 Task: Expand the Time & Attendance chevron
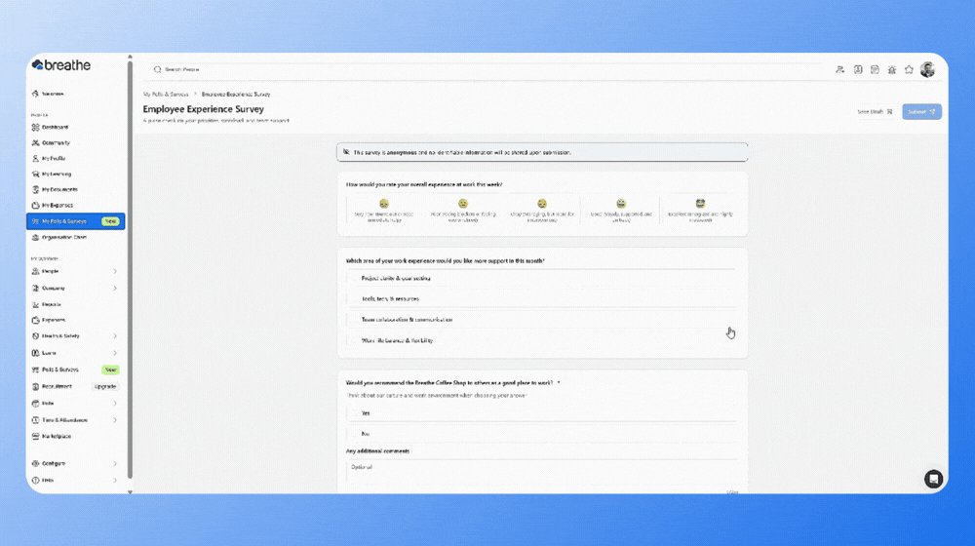coord(115,420)
